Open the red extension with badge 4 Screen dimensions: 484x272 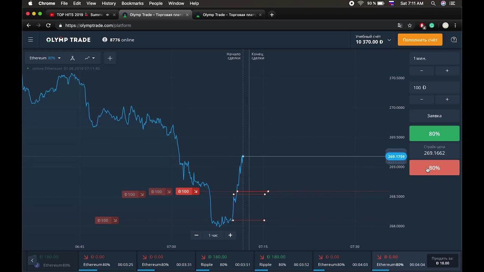(422, 26)
